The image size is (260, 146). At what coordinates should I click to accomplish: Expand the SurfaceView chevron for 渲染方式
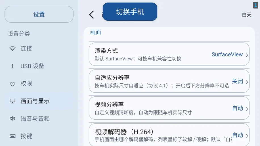[247, 55]
